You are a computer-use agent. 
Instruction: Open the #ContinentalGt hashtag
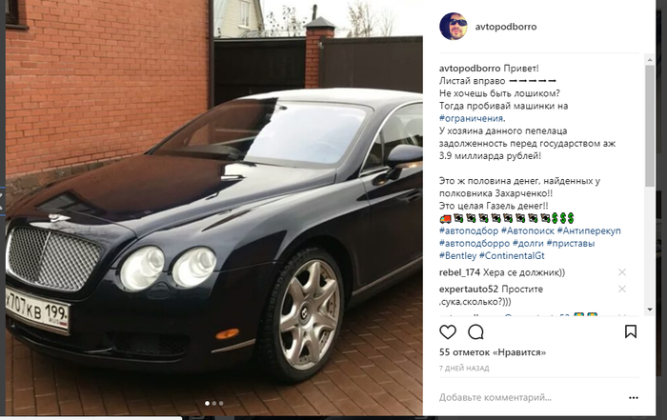point(512,256)
